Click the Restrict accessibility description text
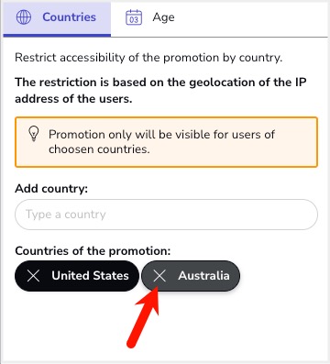This screenshot has height=364, width=330. pyautogui.click(x=148, y=58)
